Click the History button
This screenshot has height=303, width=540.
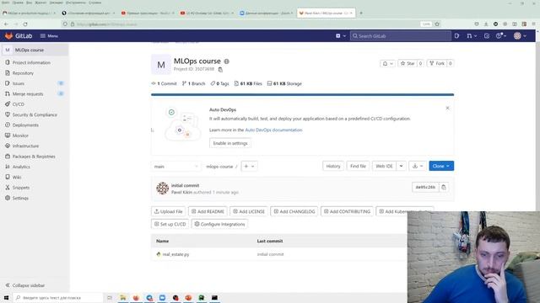333,166
